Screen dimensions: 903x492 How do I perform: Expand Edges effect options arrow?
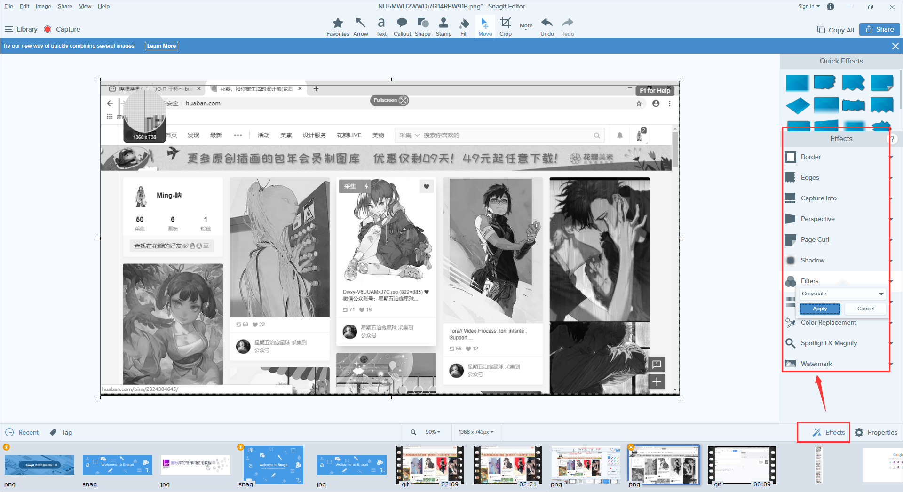(x=891, y=178)
